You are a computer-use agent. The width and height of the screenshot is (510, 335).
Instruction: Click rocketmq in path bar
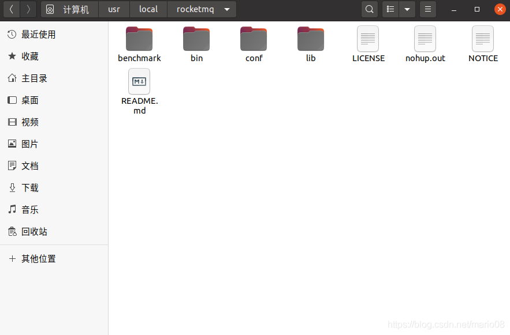pos(195,9)
